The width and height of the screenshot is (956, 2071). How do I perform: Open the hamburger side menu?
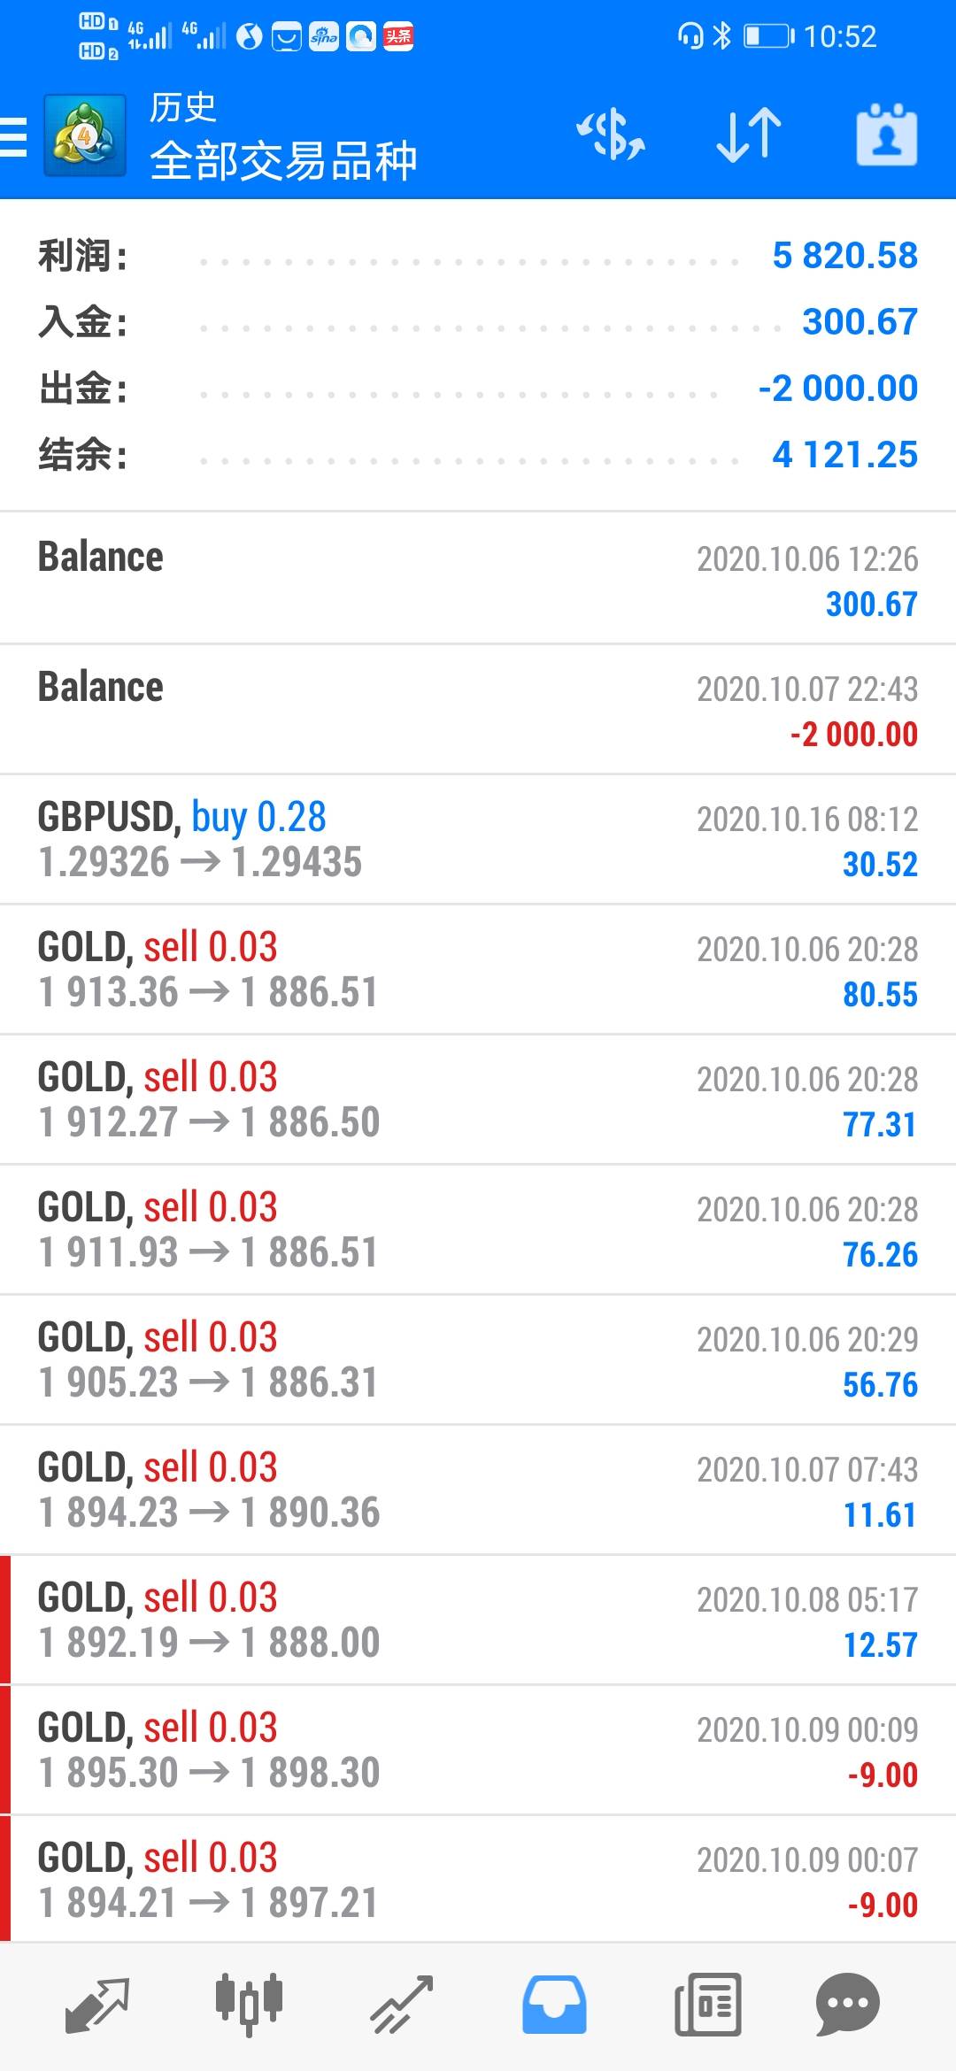tap(15, 136)
